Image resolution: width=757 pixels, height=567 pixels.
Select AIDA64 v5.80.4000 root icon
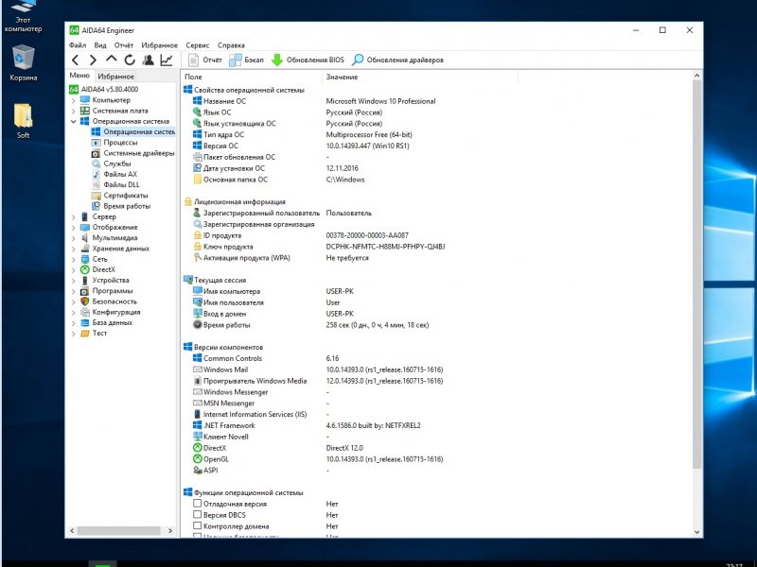(74, 89)
